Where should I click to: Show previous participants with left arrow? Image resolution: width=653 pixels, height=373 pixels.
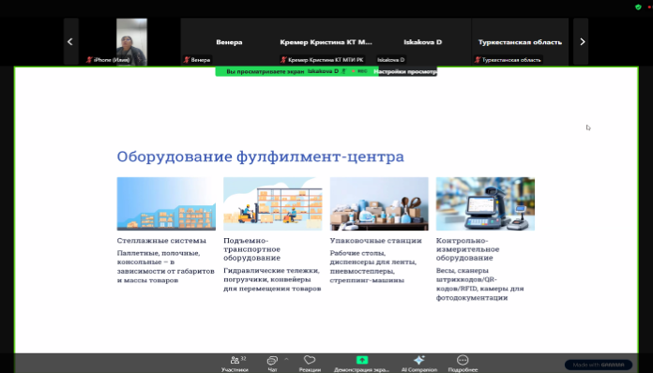click(70, 41)
